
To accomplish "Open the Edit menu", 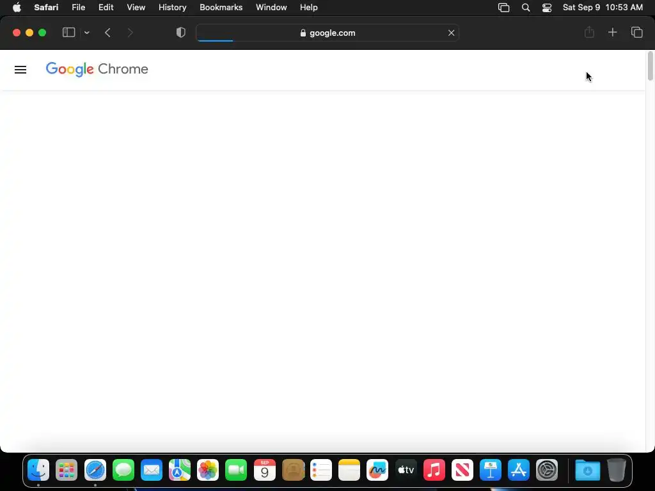I will tap(106, 8).
